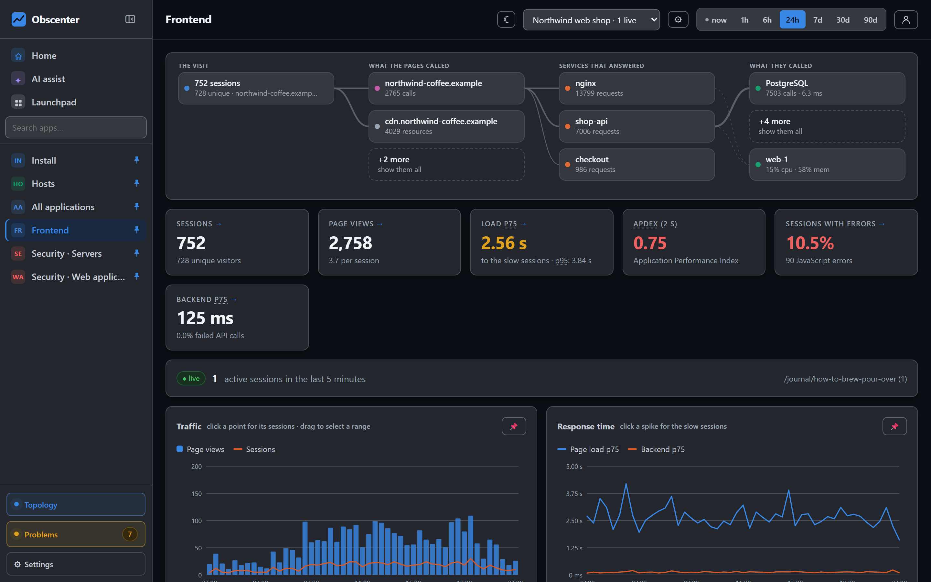
Task: Expand '+2 more' pages called
Action: click(446, 164)
